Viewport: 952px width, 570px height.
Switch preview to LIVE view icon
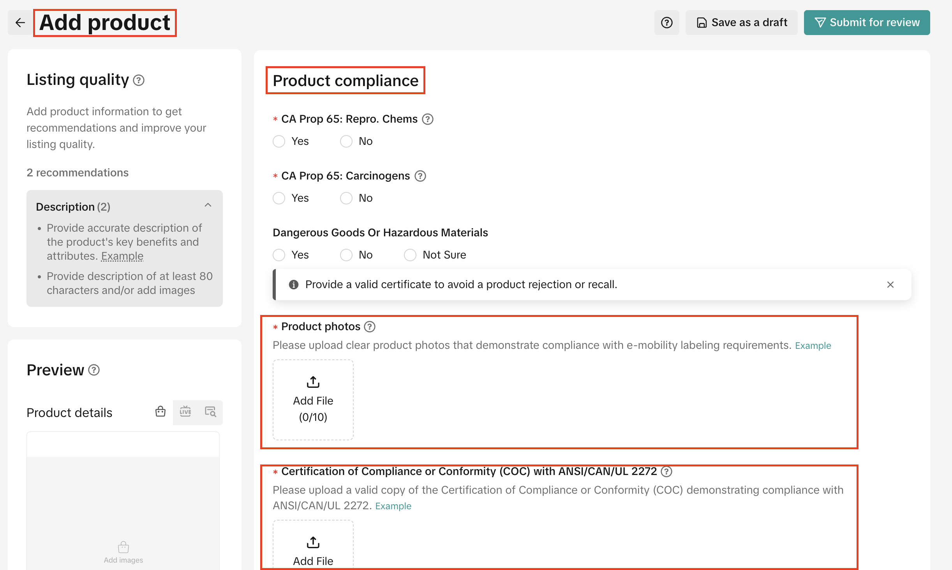point(185,412)
